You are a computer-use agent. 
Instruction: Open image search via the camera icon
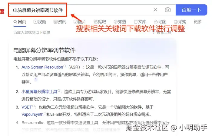(x=168, y=10)
